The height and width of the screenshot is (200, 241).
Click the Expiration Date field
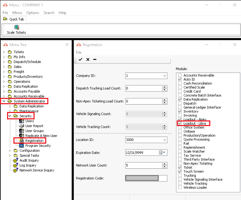pyautogui.click(x=146, y=152)
